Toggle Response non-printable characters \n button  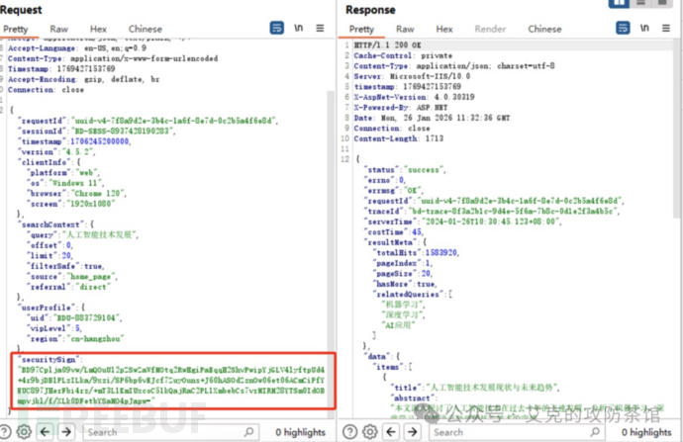point(645,30)
